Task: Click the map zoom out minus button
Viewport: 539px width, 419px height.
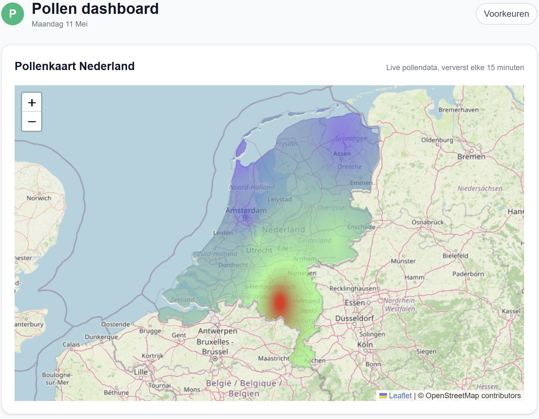Action: click(x=32, y=121)
